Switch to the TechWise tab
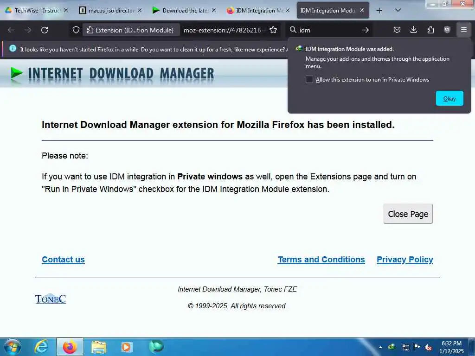Viewport: 475px width, 356px height. pos(36,11)
